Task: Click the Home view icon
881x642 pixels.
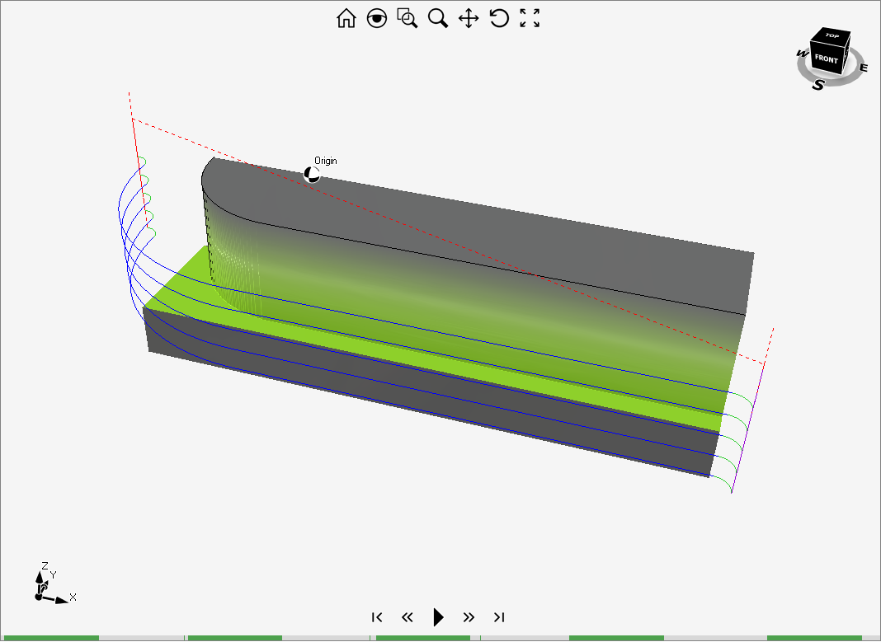Action: click(x=346, y=19)
